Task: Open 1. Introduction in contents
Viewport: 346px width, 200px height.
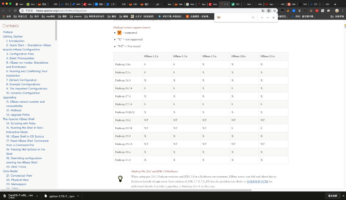Action: 15,41
